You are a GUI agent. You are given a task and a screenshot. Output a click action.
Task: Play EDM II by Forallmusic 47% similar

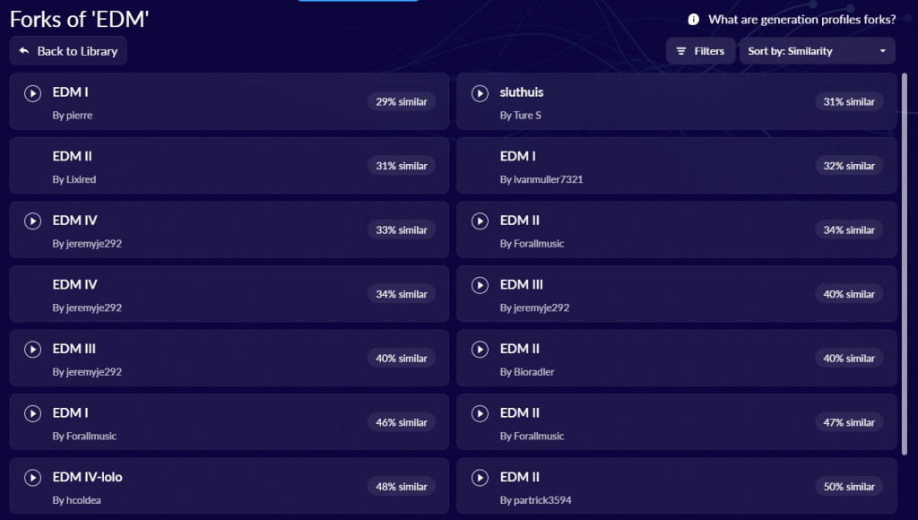pyautogui.click(x=480, y=413)
